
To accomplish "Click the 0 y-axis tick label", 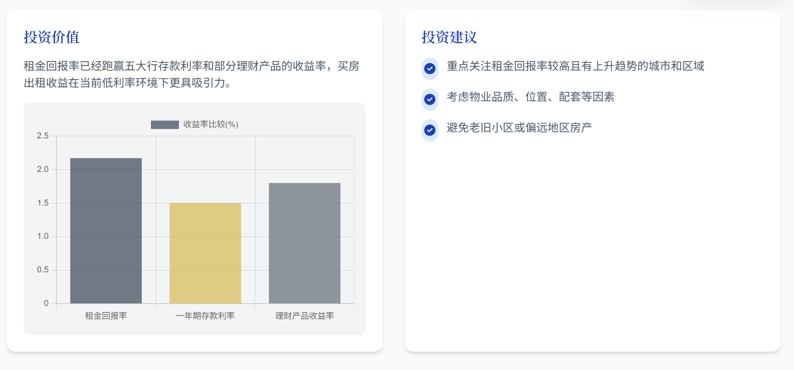I will (x=46, y=303).
